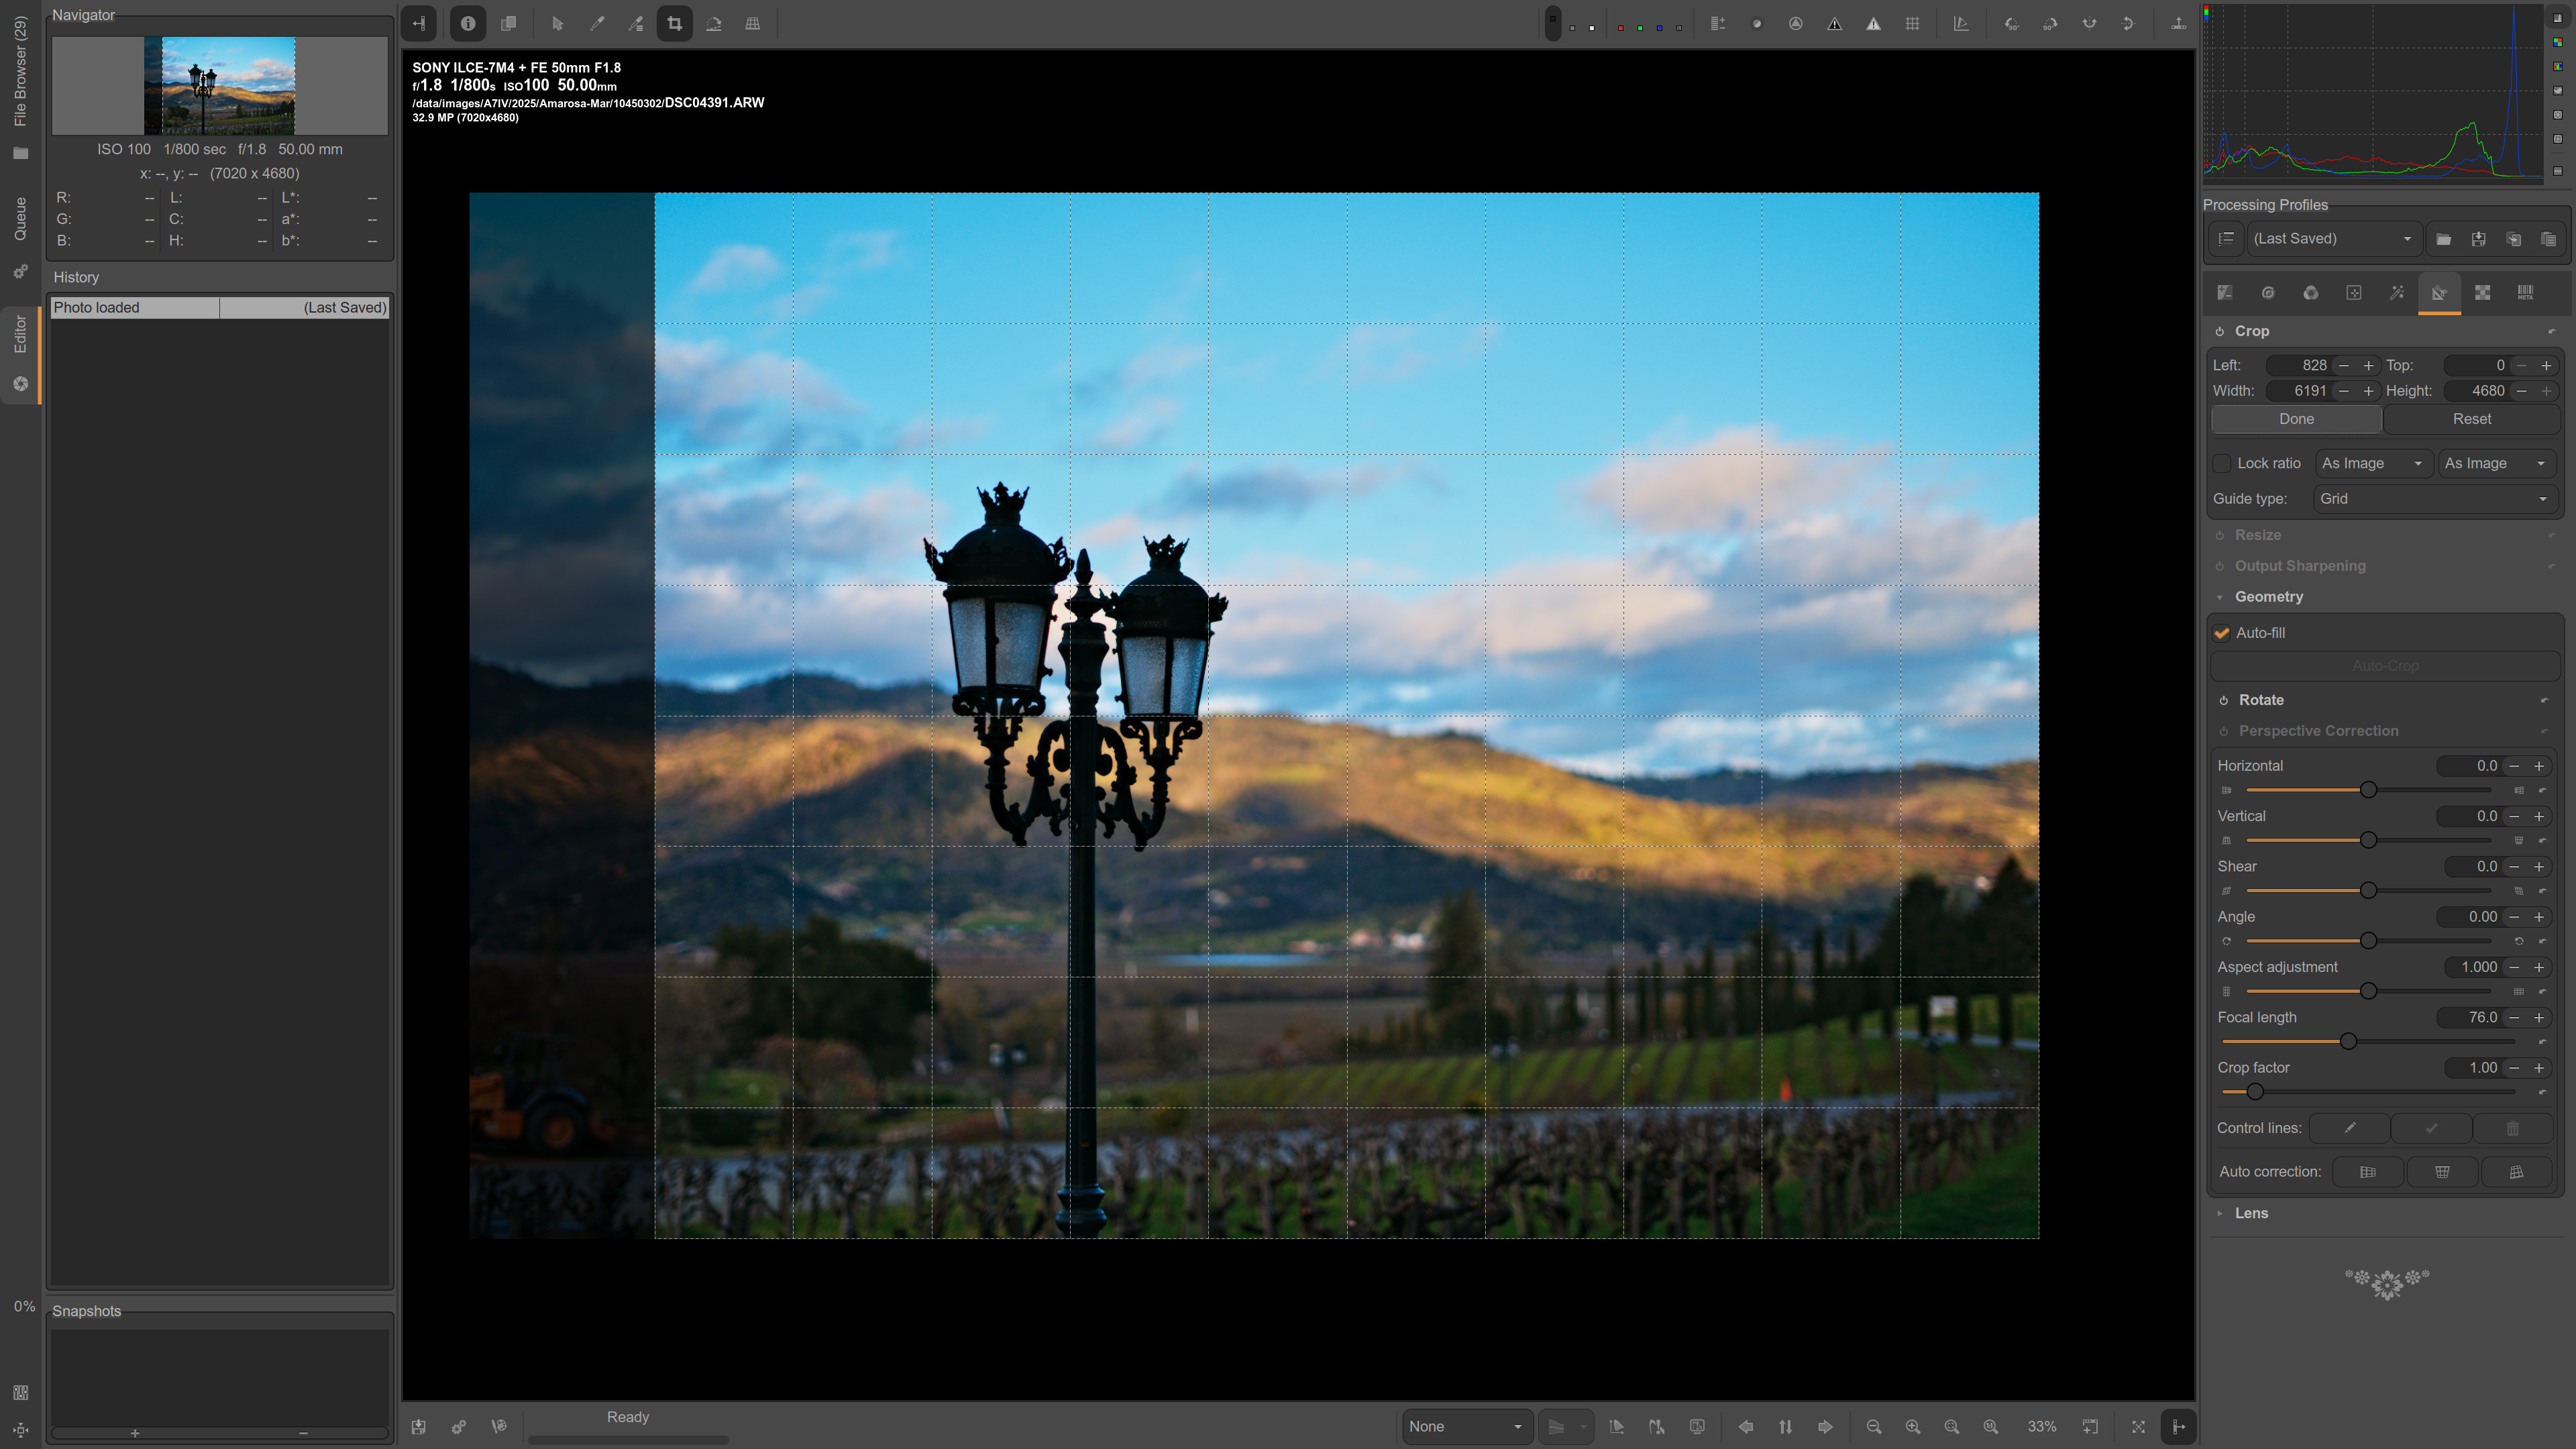
Task: Toggle before/after view icon
Action: [x=508, y=24]
